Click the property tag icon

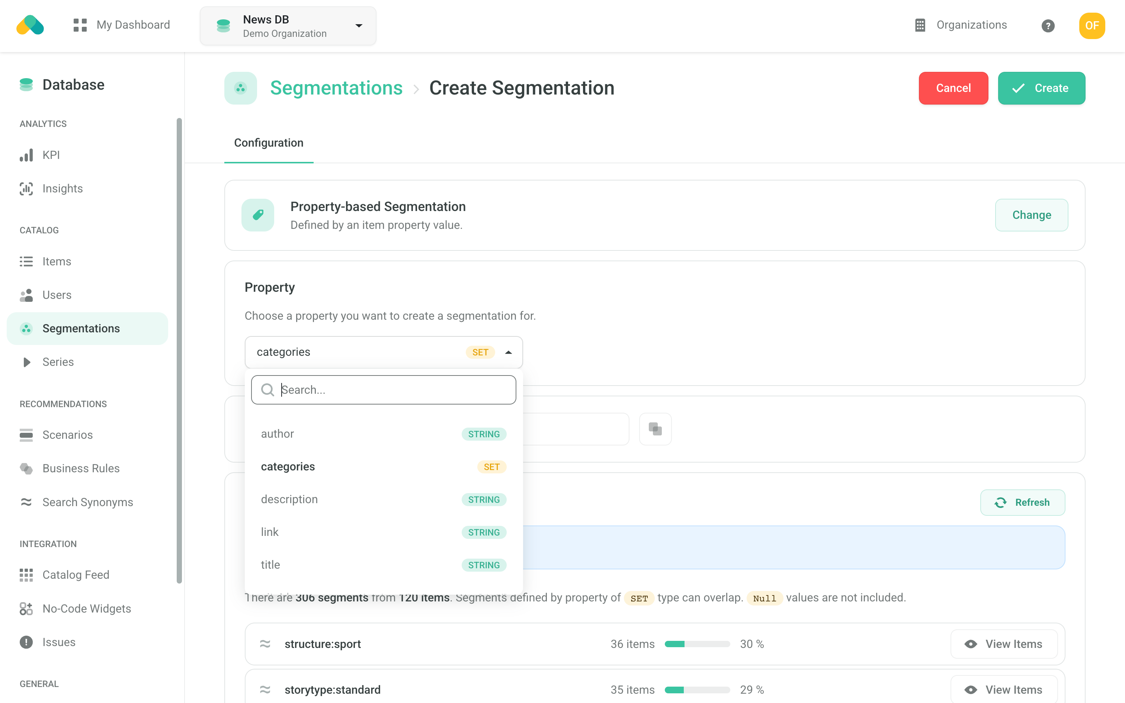point(258,215)
